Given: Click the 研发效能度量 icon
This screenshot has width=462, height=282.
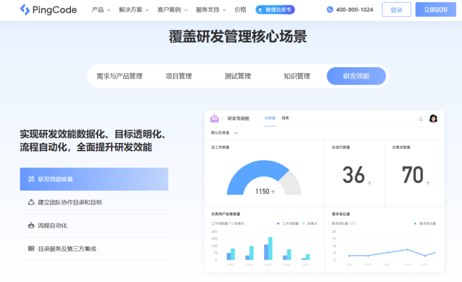Looking at the screenshot, I should click(x=31, y=179).
